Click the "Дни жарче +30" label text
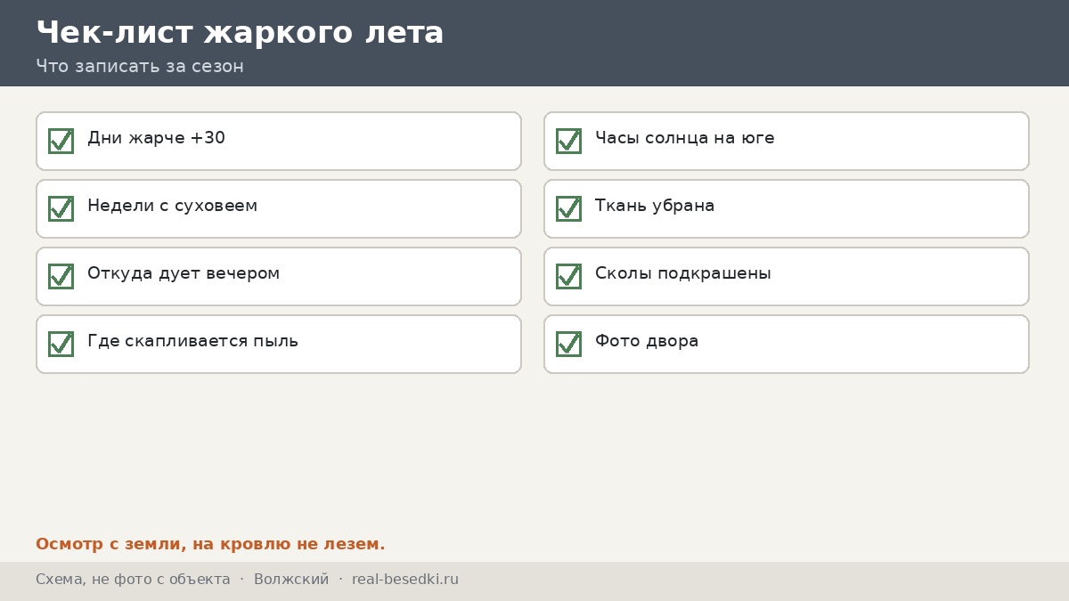The image size is (1069, 601). [x=156, y=138]
